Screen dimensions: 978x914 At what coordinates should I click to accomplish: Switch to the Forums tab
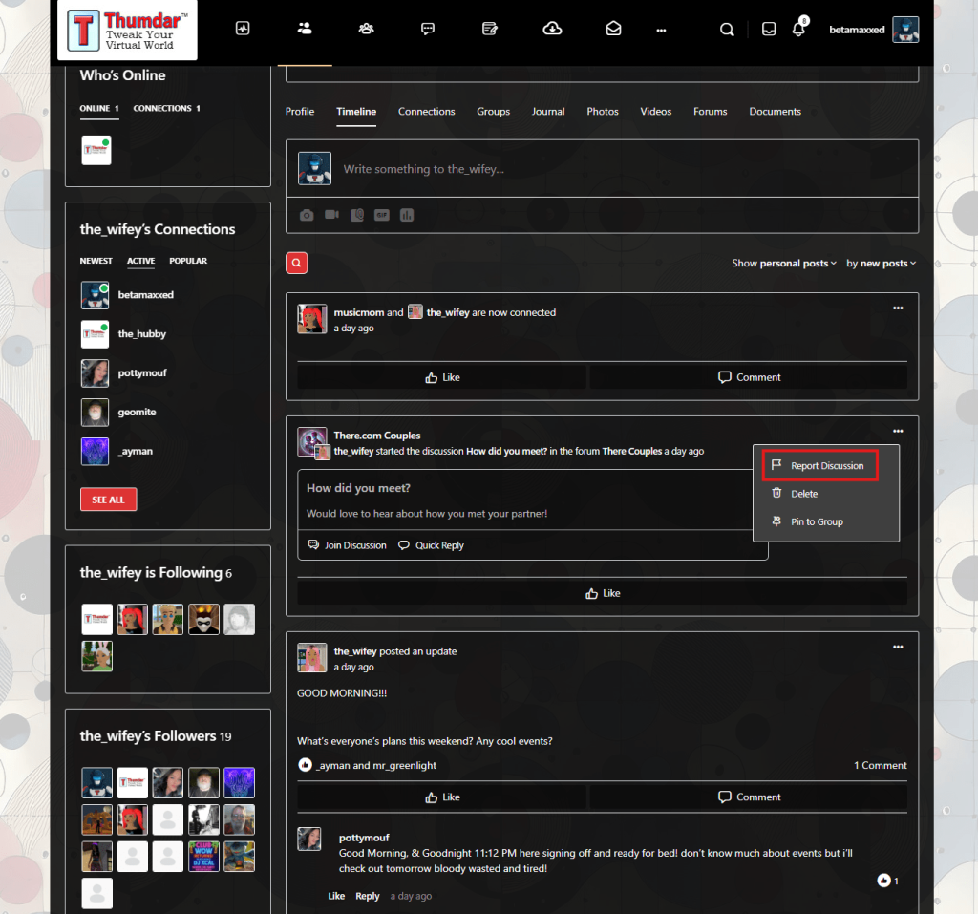(x=711, y=111)
